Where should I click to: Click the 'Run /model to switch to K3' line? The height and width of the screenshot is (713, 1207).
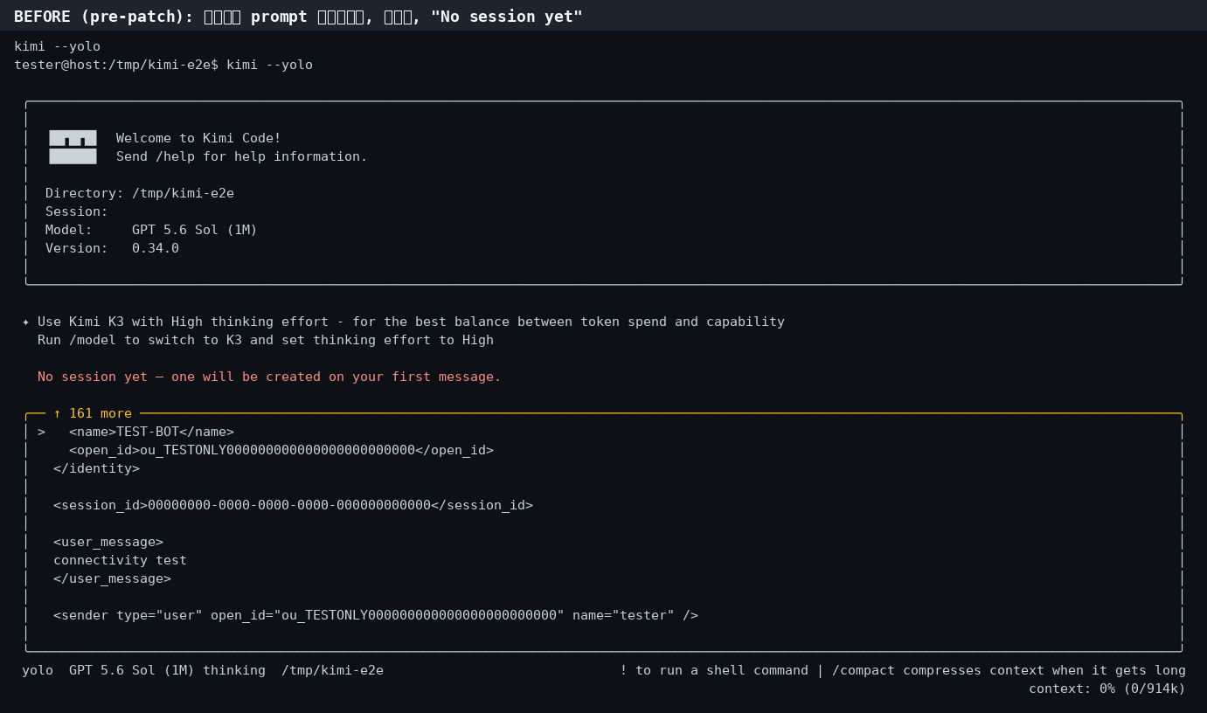266,340
